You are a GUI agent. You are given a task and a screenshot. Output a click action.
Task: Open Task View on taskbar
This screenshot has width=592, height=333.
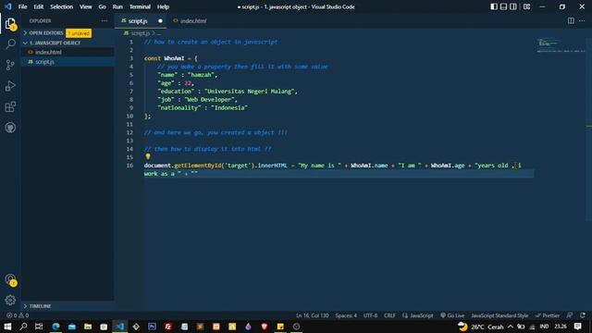39,327
